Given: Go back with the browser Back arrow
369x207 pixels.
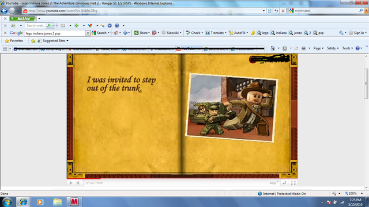Looking at the screenshot, I should tap(4, 10).
